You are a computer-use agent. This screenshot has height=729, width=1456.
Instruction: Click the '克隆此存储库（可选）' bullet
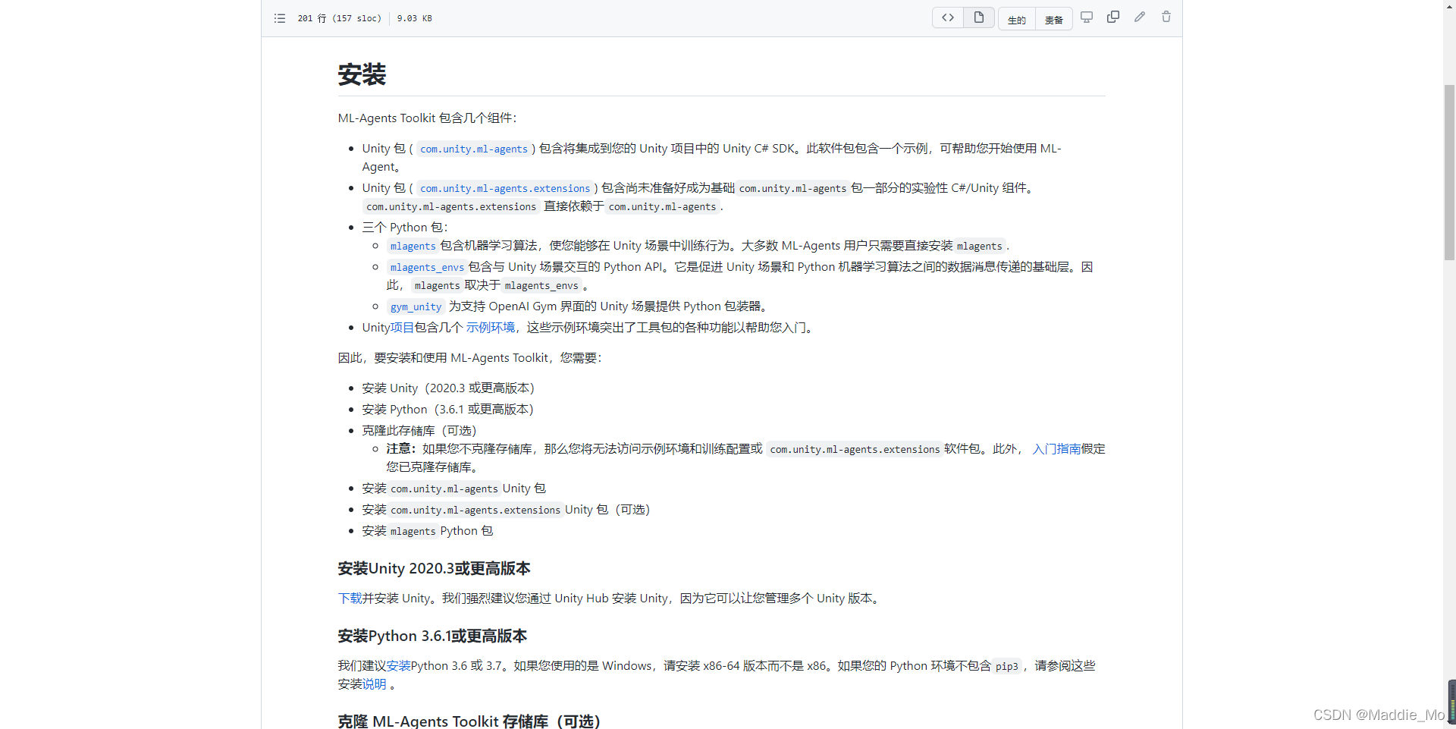coord(419,431)
